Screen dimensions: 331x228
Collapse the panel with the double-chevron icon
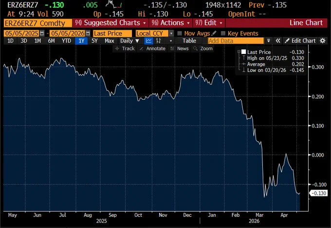coord(278,41)
